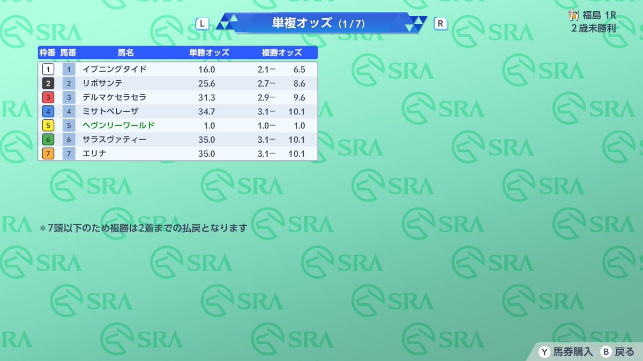The image size is (643, 361).
Task: Click the orange frame number 7 badge
Action: [48, 153]
